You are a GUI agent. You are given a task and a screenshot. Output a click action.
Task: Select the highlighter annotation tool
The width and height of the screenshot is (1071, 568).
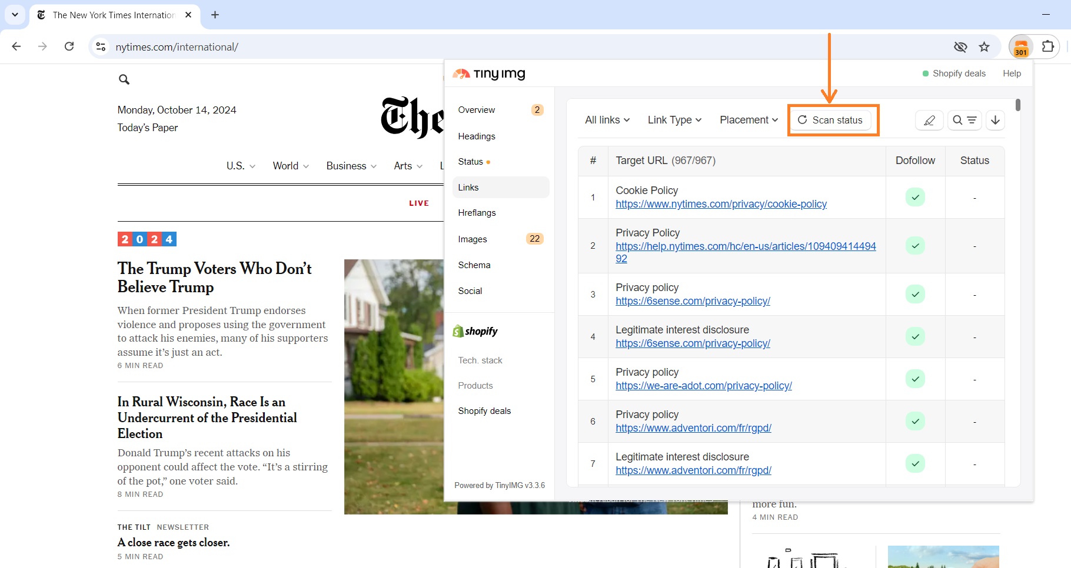click(929, 120)
